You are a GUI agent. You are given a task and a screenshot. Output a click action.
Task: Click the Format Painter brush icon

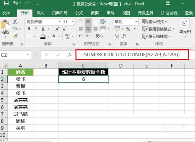pos(15,36)
